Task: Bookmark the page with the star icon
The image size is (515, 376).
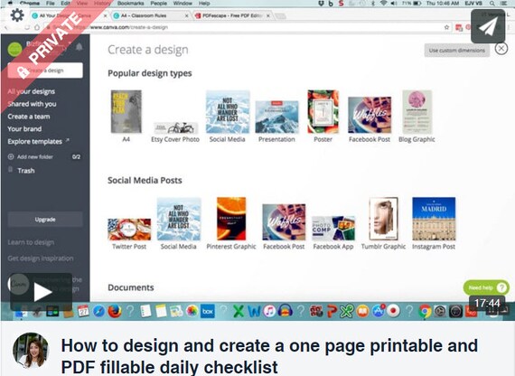Action: [x=446, y=27]
